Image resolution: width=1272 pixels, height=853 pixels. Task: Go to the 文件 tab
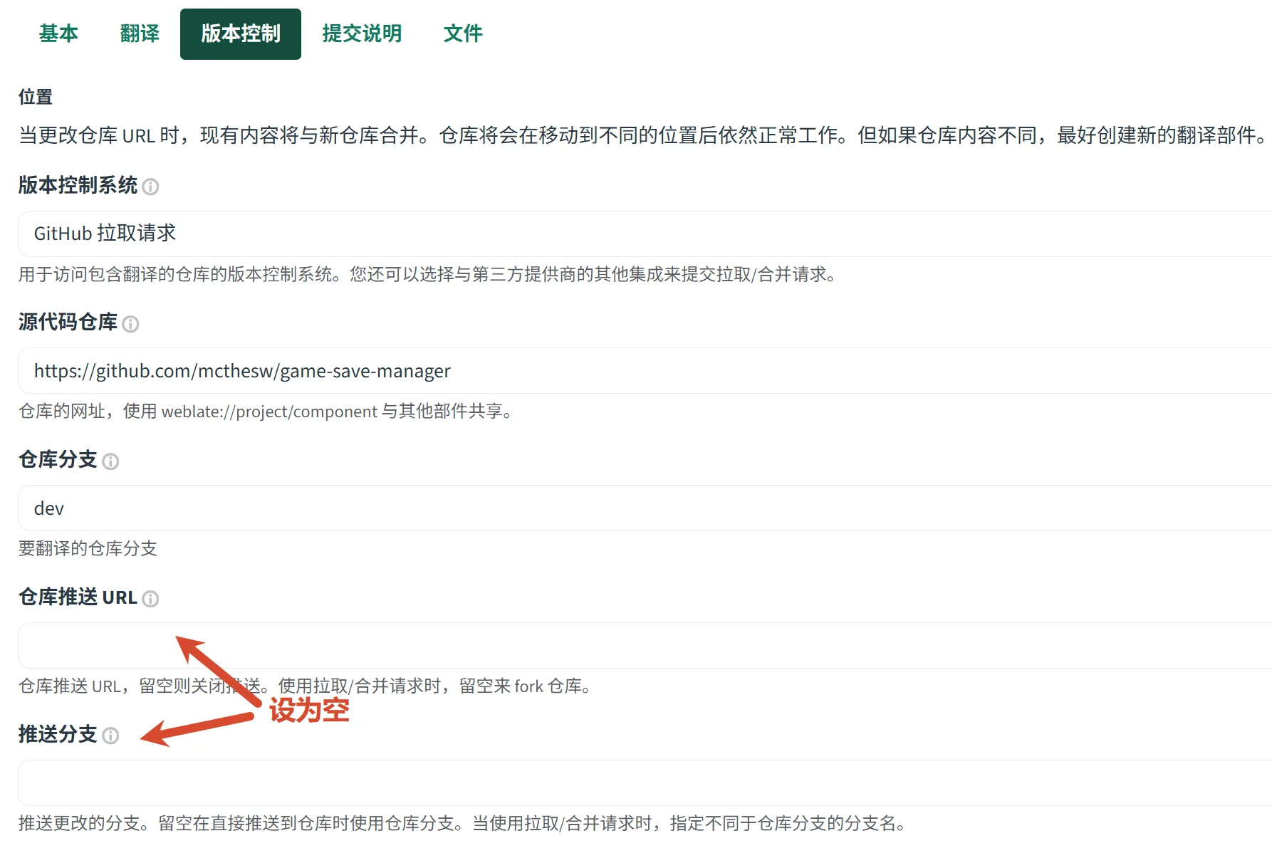click(463, 33)
